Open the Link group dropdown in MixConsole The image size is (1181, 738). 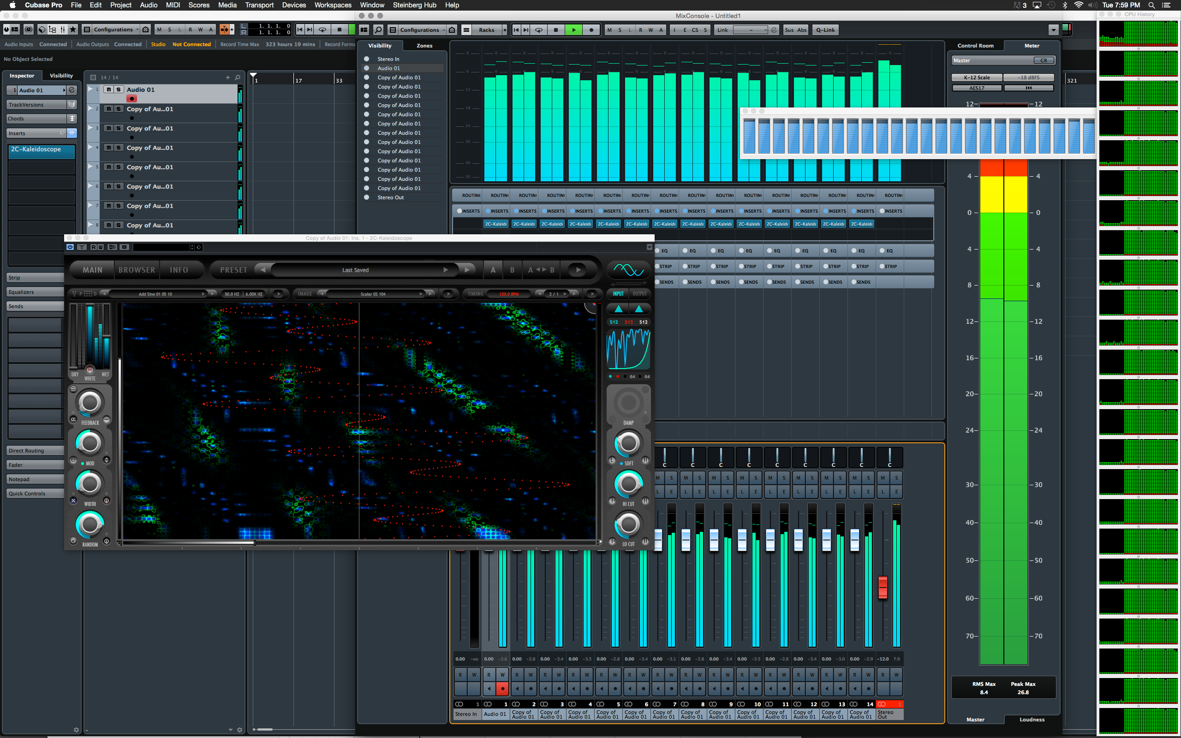click(x=751, y=30)
